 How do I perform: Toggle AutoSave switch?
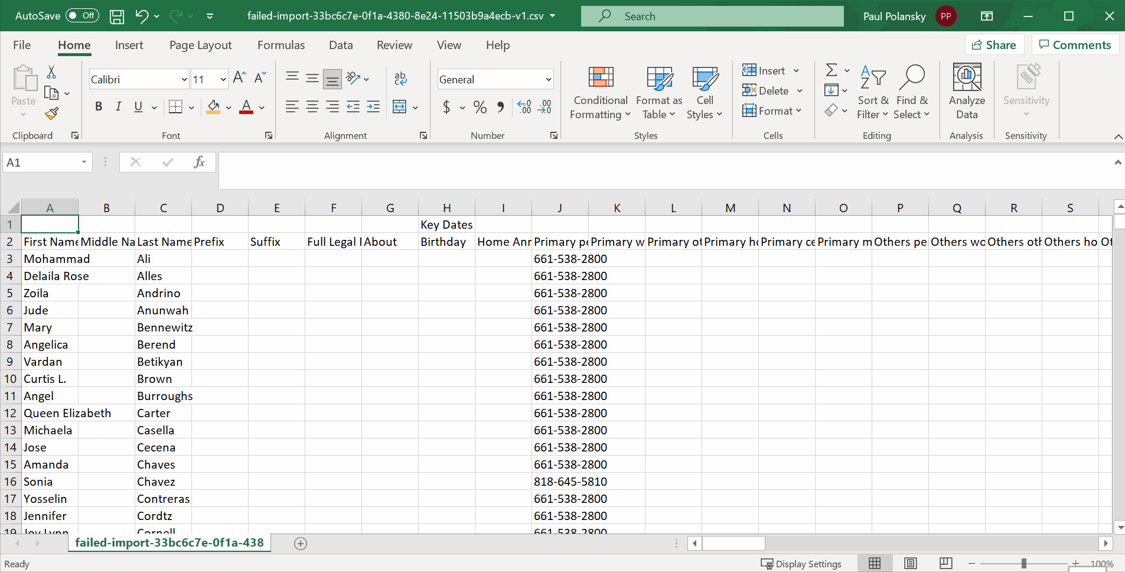pos(82,16)
